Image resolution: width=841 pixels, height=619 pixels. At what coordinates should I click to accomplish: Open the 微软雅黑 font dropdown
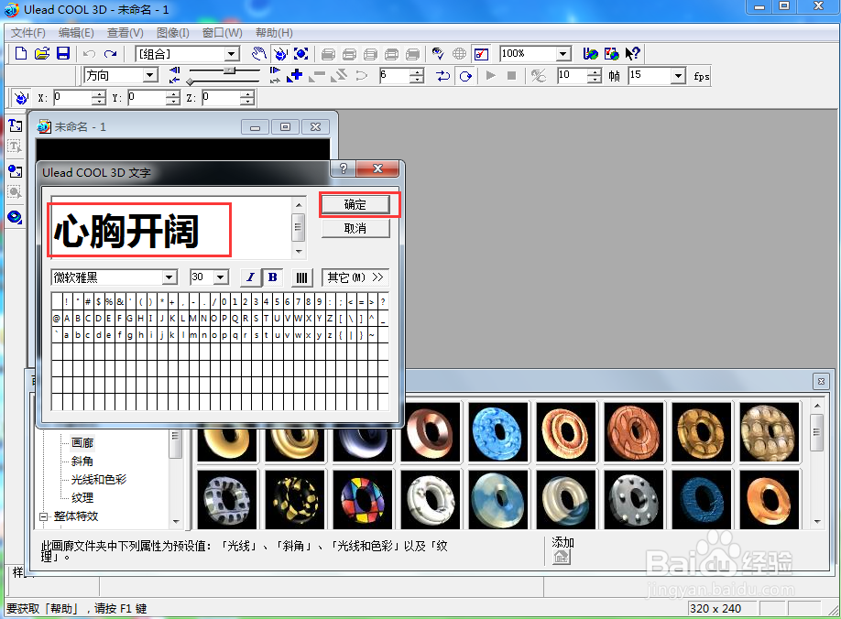coord(169,277)
